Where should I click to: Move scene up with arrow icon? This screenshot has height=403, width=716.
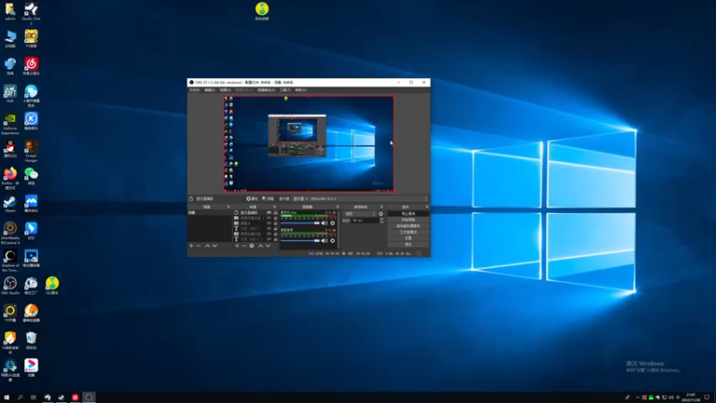click(208, 245)
